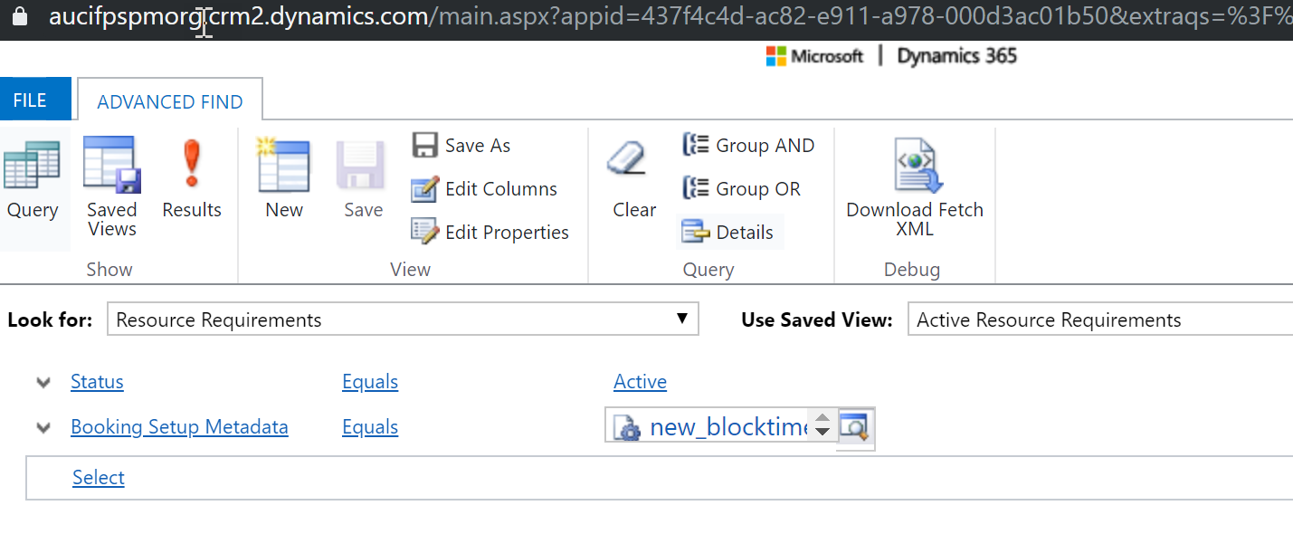This screenshot has height=553, width=1293.
Task: Select the ADVANCED FIND ribbon tab
Action: click(x=169, y=102)
